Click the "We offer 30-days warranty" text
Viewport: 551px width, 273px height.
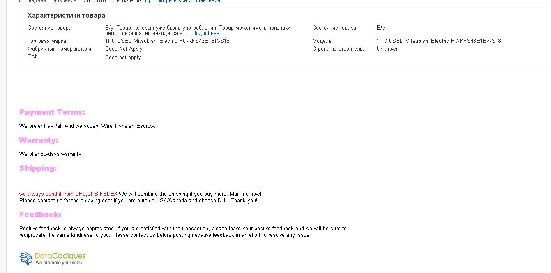click(51, 154)
